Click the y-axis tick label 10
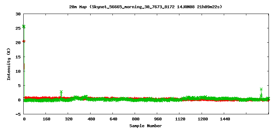The width and height of the screenshot is (275, 129). [x=18, y=71]
